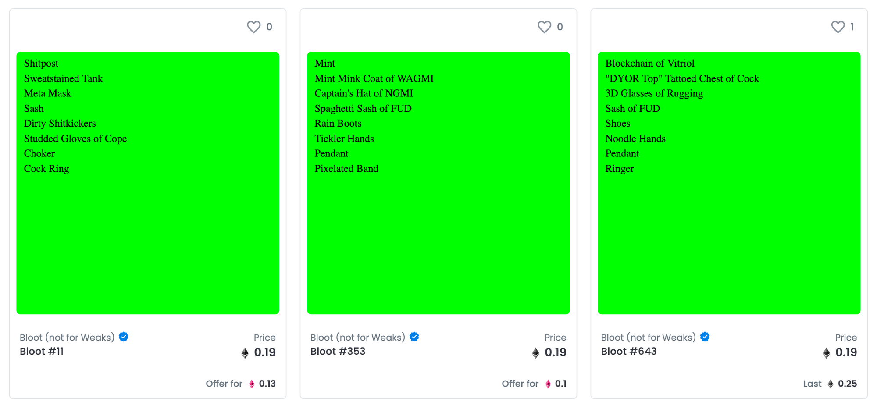Favorite Bloot #353 with the heart icon

point(544,27)
